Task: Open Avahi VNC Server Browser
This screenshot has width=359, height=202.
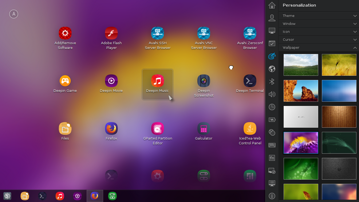Action: click(204, 38)
